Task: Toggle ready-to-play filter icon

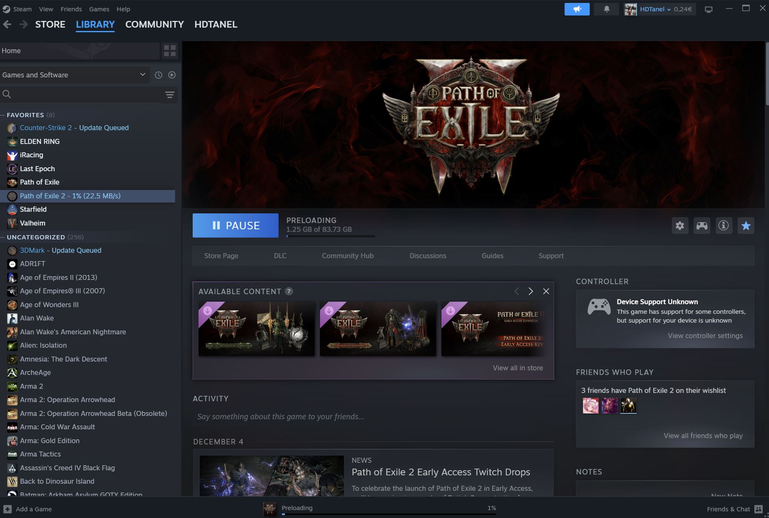Action: point(172,75)
